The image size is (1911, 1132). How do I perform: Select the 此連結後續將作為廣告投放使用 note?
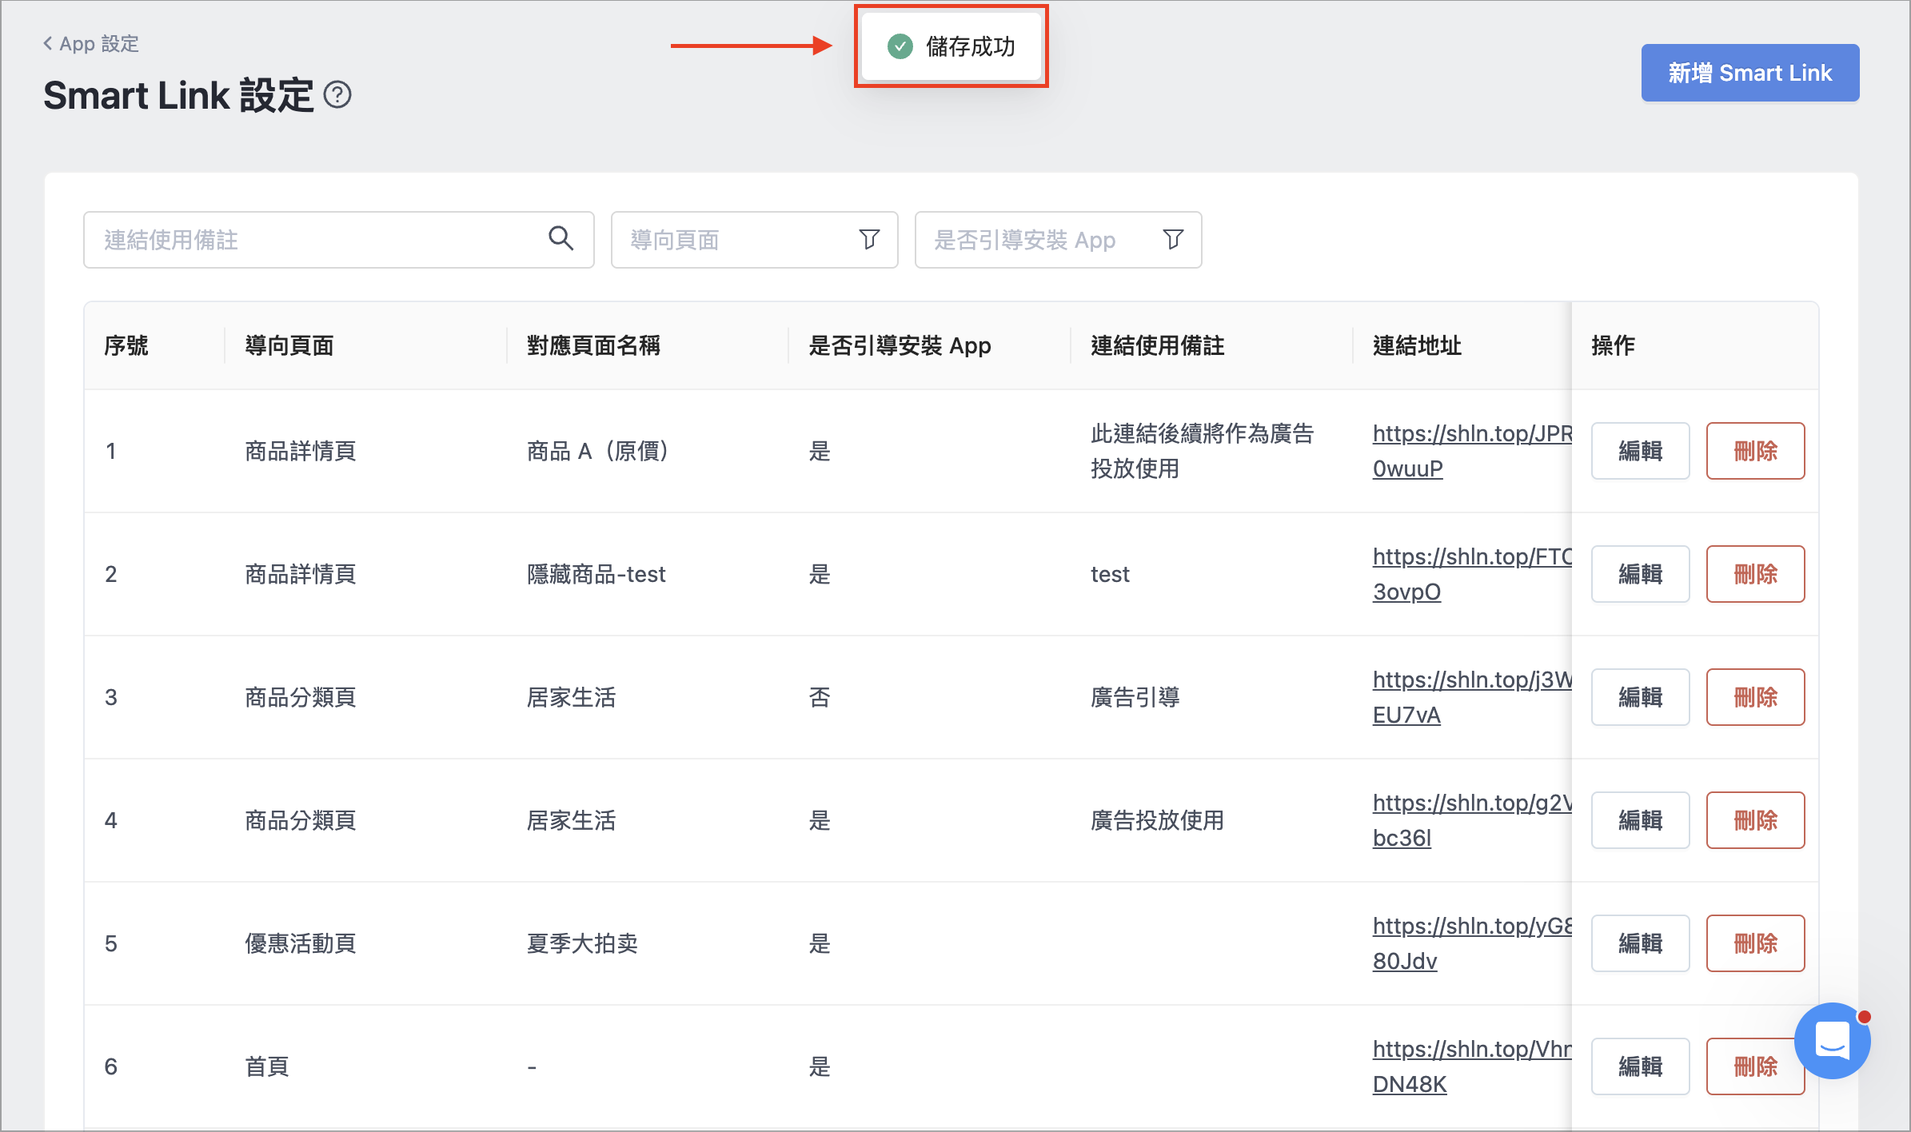click(x=1203, y=451)
